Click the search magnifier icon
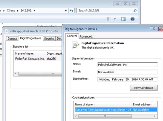 coord(135,11)
